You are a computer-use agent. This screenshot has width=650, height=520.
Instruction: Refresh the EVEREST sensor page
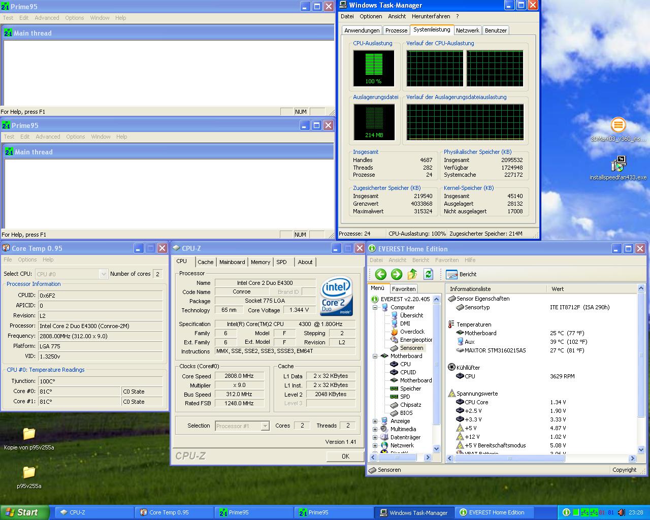(428, 274)
